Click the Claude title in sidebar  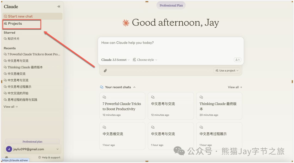11,6
